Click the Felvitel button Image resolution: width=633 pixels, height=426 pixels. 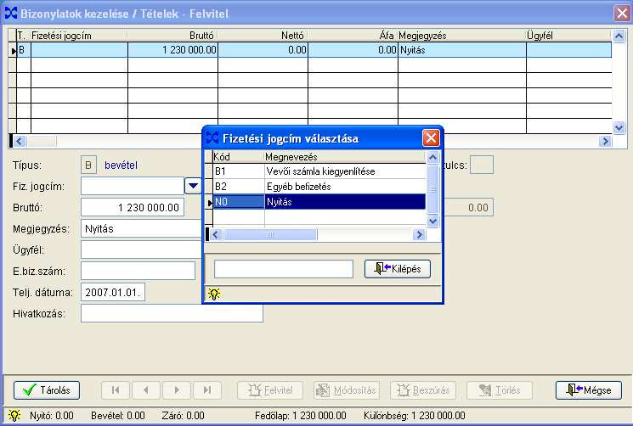click(270, 390)
